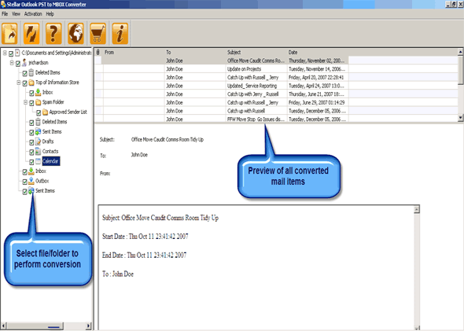
Task: Uncheck the Calendar checkbox
Action: coord(31,162)
